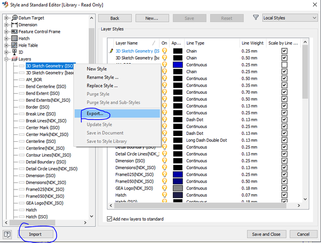Toggle Scale by Line checkbox for 0.25 mm Chain first row
This screenshot has width=321, height=243.
click(285, 51)
